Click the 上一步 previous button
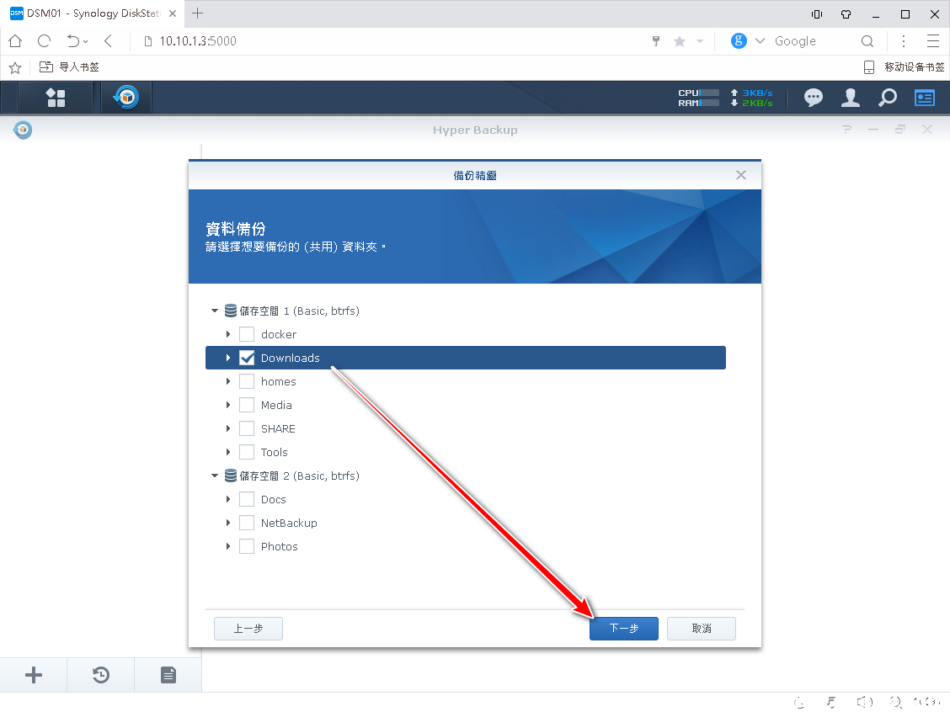This screenshot has height=712, width=950. pyautogui.click(x=248, y=629)
